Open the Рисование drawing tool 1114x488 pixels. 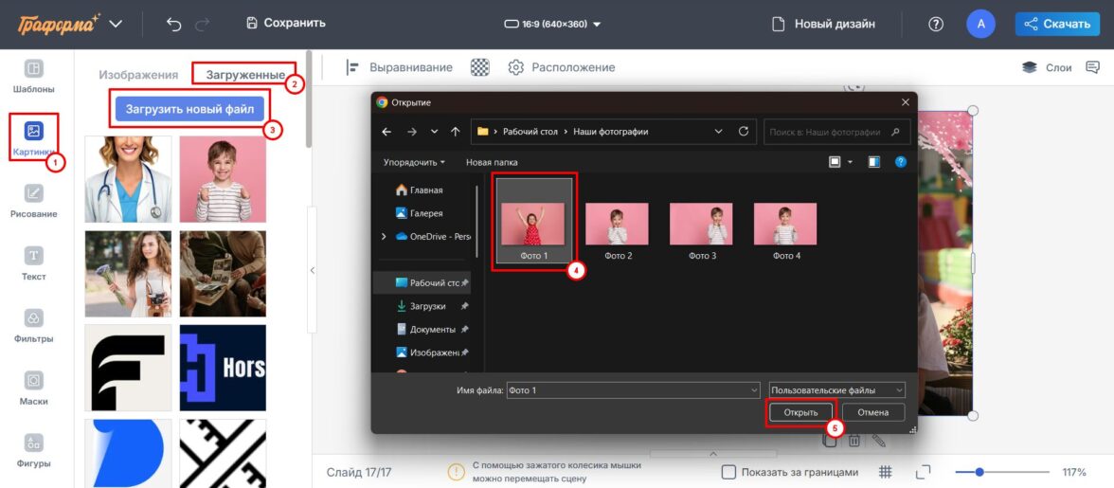[x=34, y=201]
